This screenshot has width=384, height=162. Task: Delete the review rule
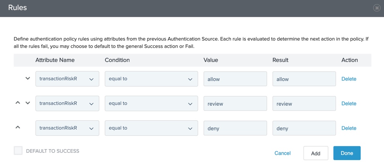point(349,103)
